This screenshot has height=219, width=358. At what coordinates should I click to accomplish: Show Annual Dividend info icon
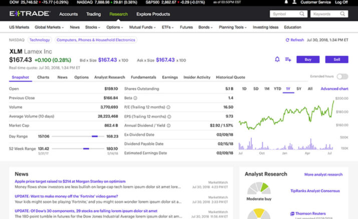(x=169, y=125)
